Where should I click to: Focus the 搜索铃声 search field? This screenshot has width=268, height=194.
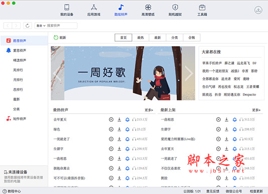(x=62, y=26)
